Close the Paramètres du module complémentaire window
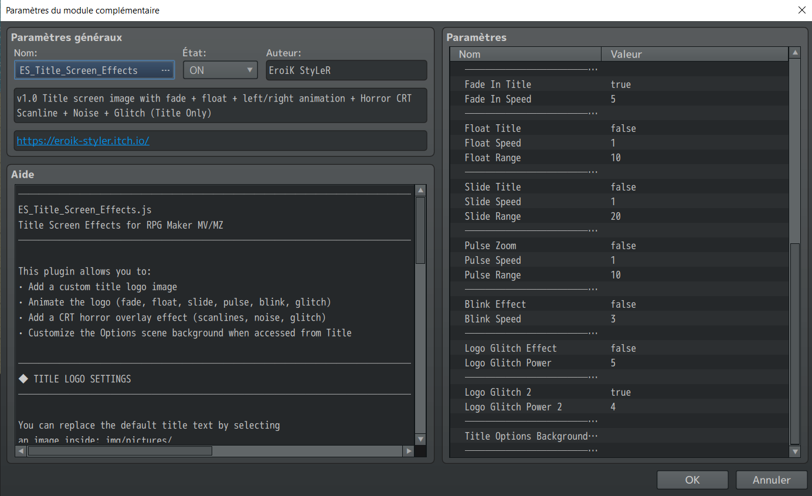Viewport: 812px width, 496px height. (x=801, y=11)
